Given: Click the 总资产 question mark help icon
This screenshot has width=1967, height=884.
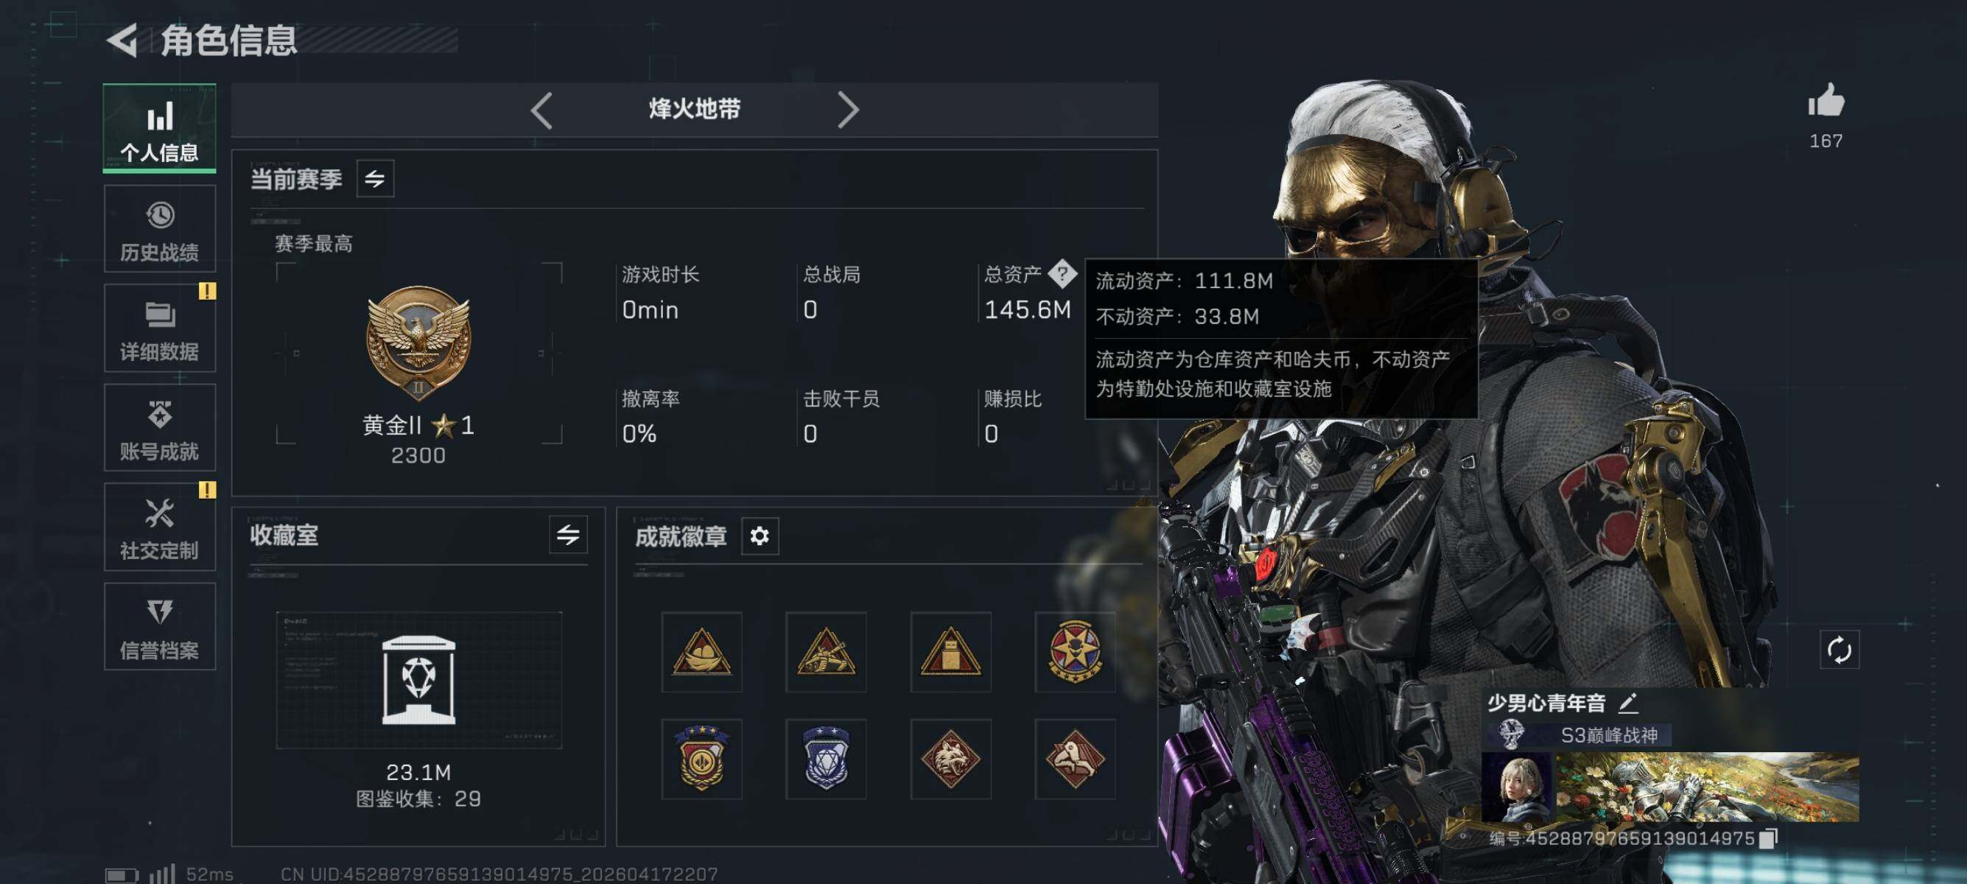Looking at the screenshot, I should pos(1062,273).
